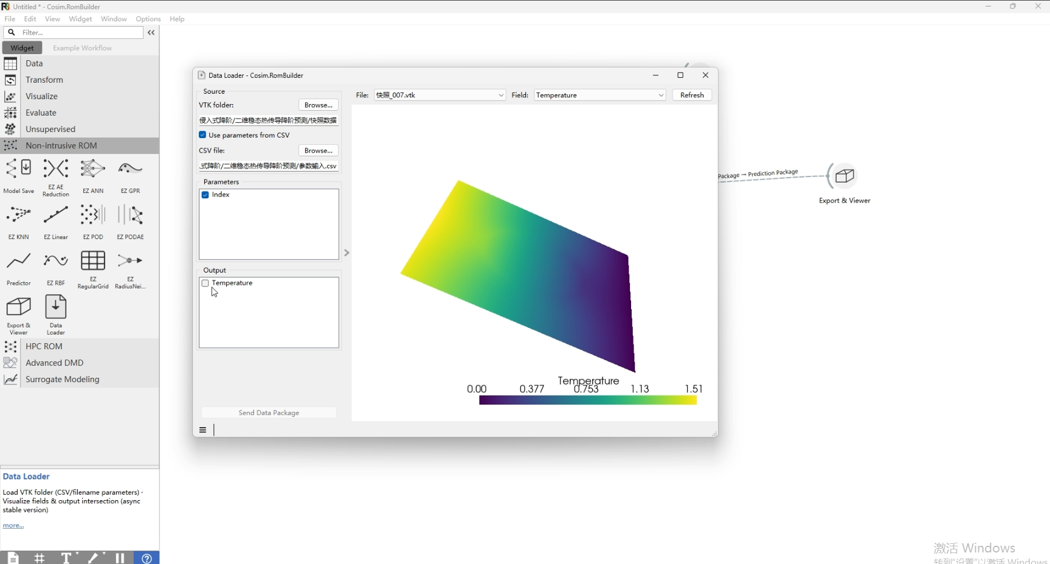Select the EZ KNN widget
Viewport: 1050px width, 564px height.
(19, 223)
